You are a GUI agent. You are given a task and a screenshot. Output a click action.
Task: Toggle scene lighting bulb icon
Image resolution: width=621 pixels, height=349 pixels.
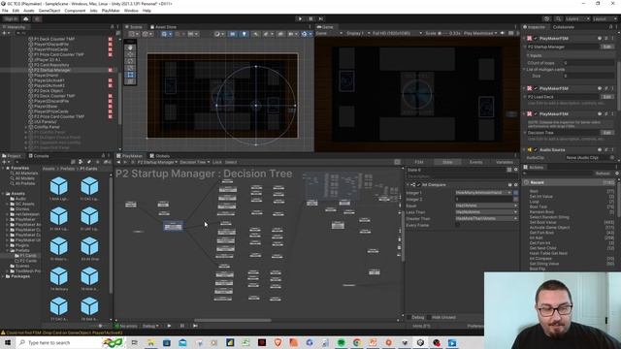click(244, 34)
